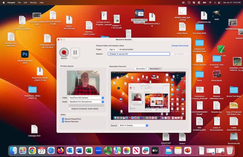Click the Sign in button
The width and height of the screenshot is (243, 157).
pos(112,50)
